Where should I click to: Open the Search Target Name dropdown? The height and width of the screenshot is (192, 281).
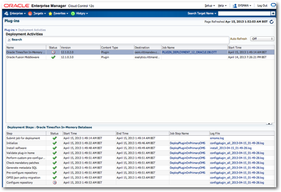click(x=202, y=14)
